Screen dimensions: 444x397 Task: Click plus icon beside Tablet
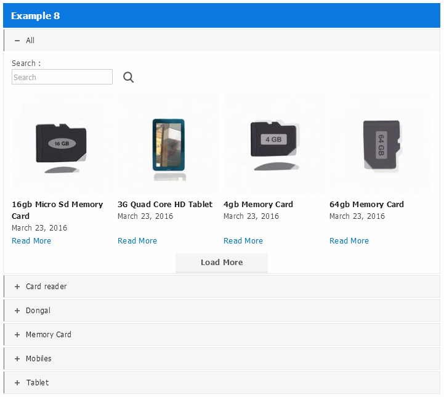(17, 383)
